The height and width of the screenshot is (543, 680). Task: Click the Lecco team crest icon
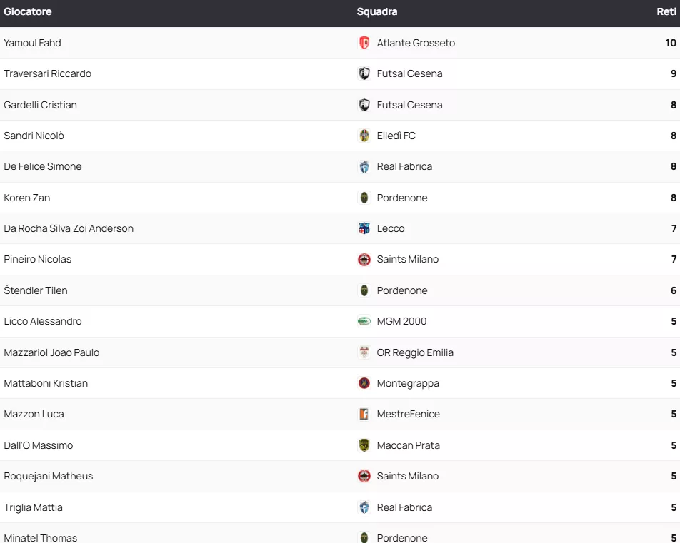(364, 228)
